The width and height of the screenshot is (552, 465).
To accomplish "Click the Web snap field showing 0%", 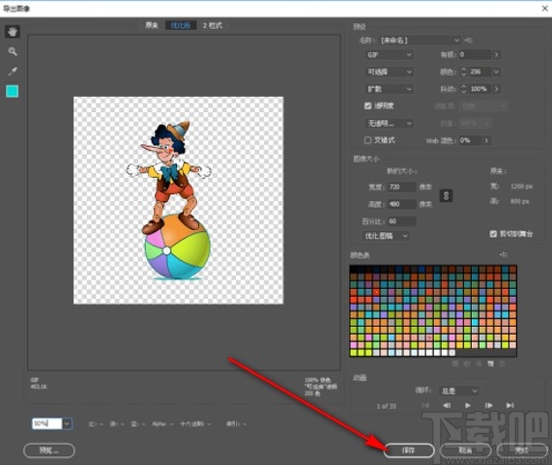I will pos(470,140).
